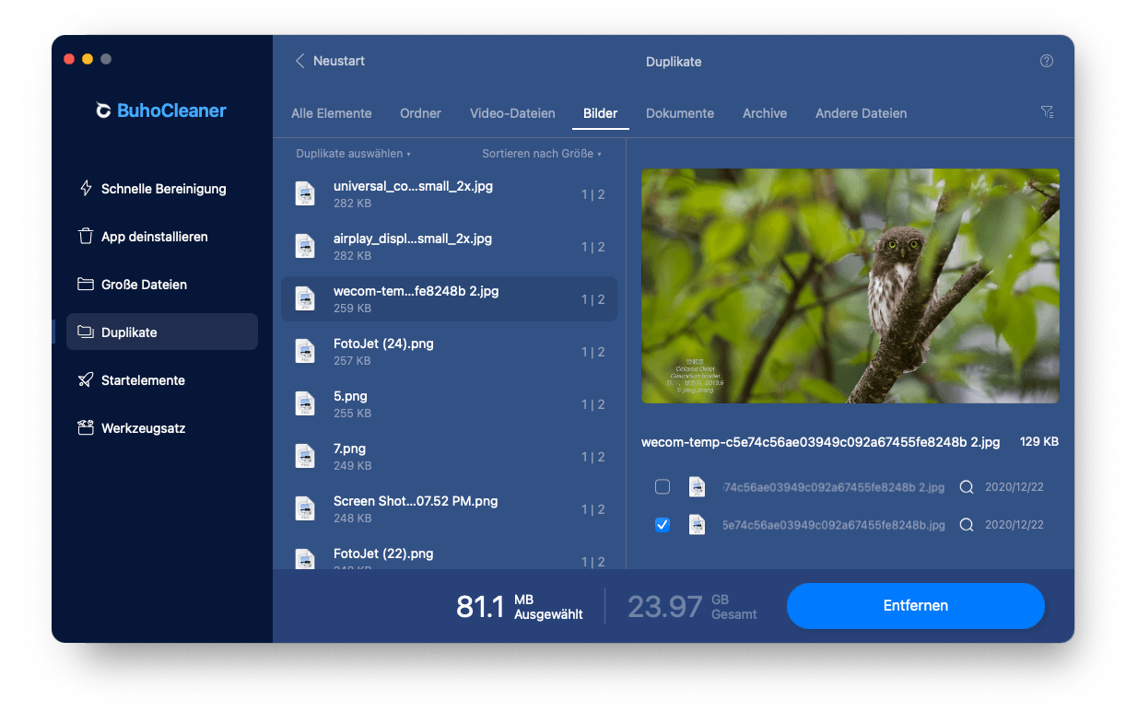
Task: Select the 5.png file row
Action: (x=450, y=403)
